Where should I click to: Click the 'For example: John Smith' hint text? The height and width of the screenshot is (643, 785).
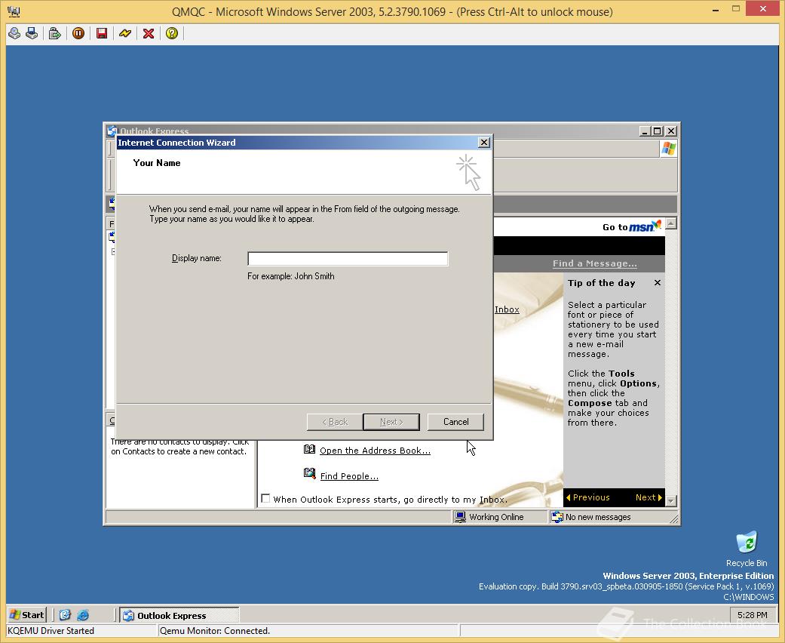291,276
